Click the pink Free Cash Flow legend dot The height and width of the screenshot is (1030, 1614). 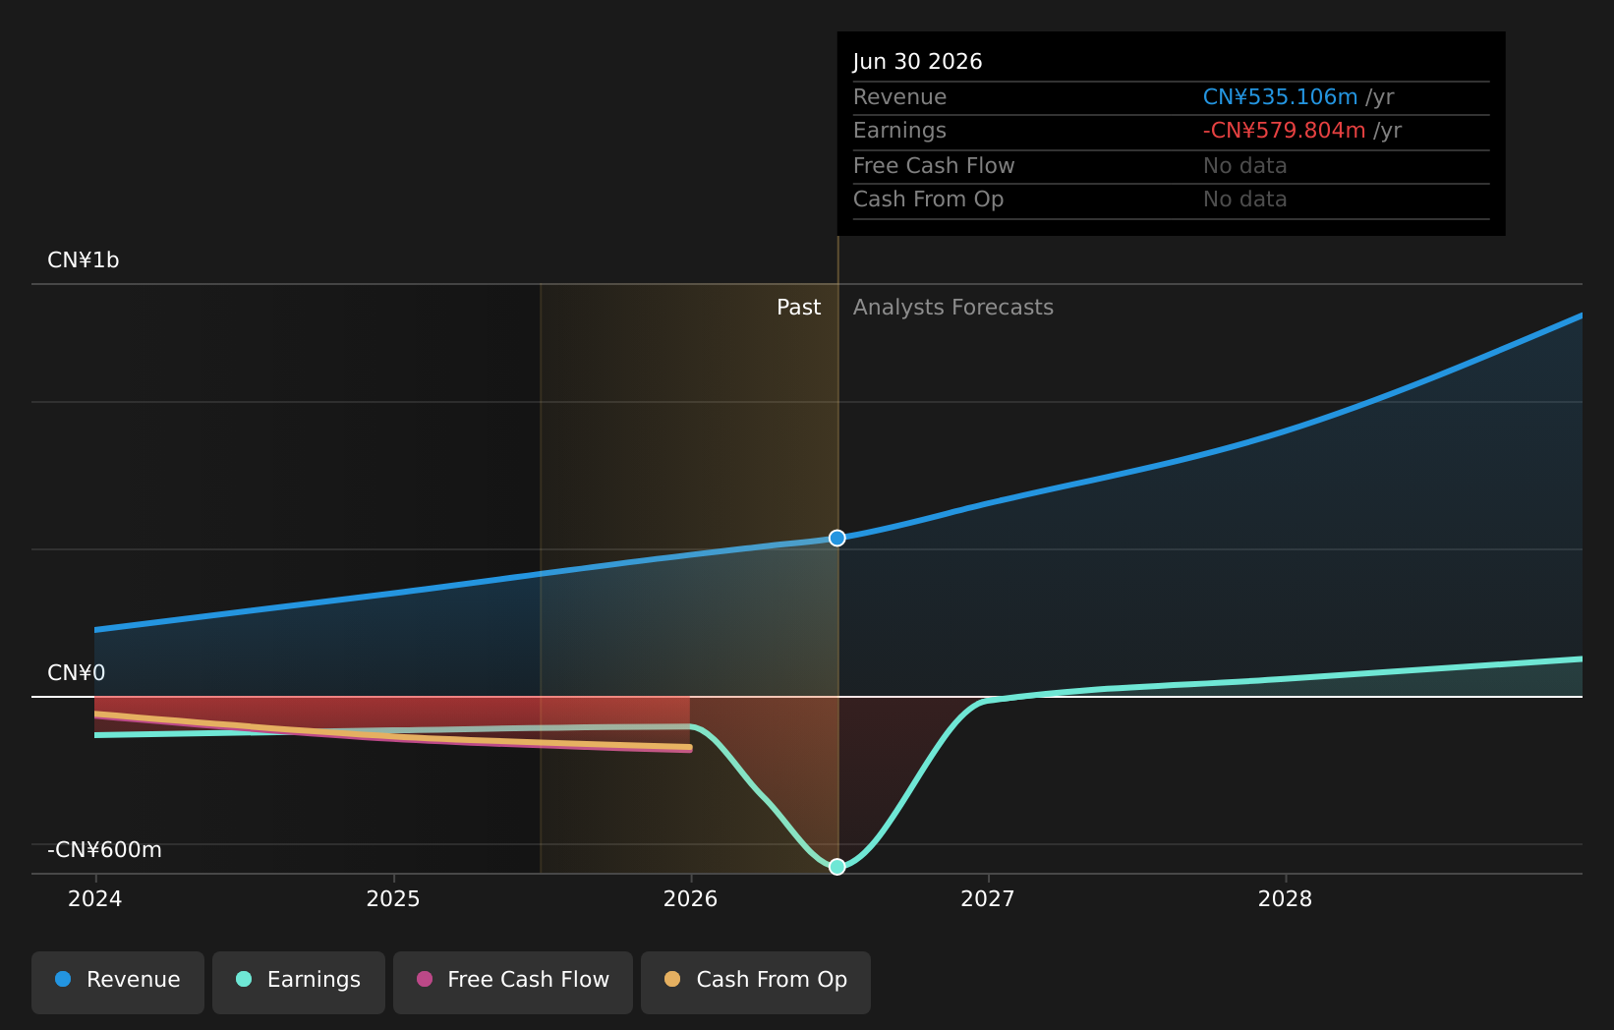tap(425, 979)
